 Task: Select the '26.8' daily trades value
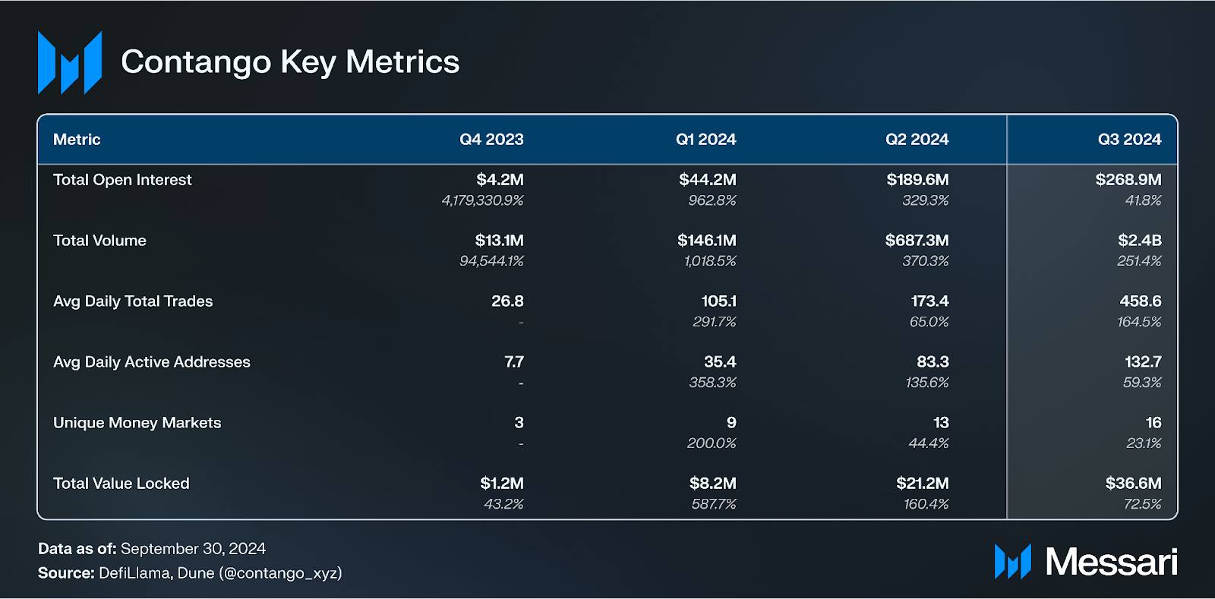(x=507, y=301)
